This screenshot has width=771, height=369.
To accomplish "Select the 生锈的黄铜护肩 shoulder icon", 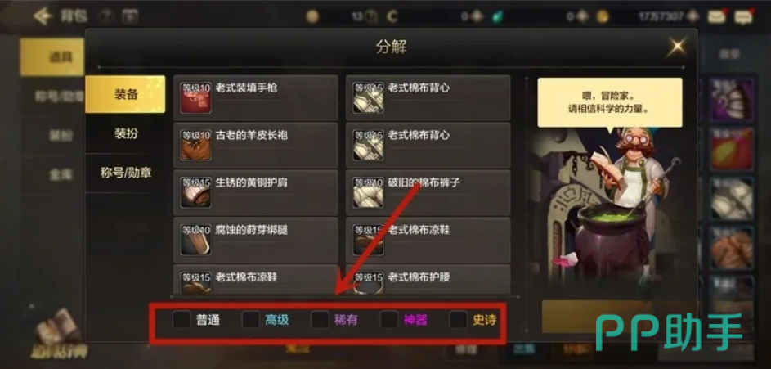I will (195, 192).
